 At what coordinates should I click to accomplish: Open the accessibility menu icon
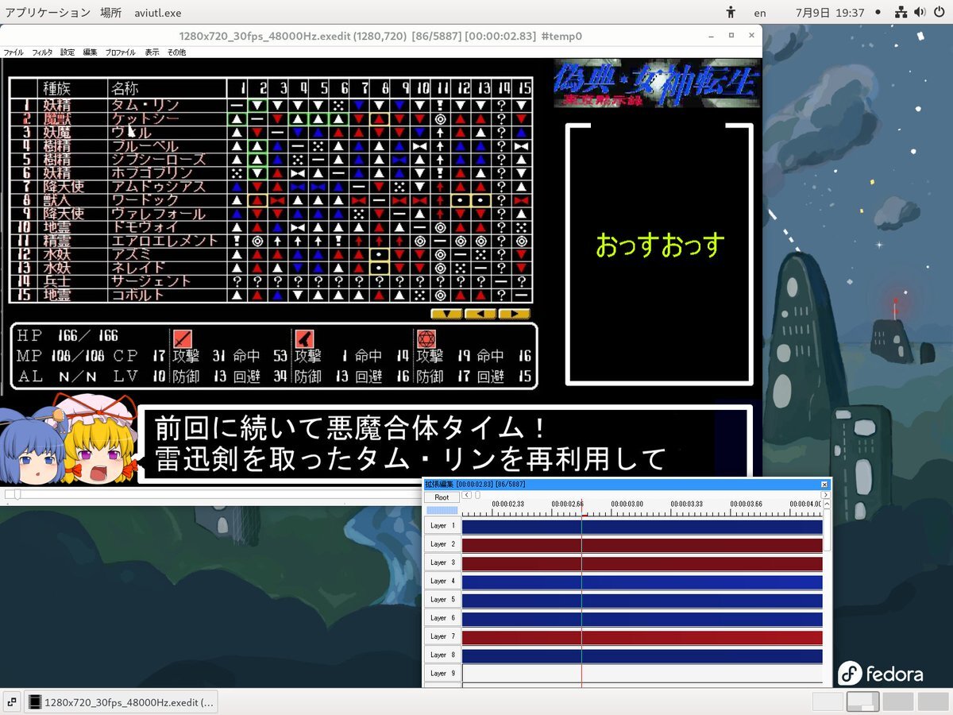[x=731, y=13]
